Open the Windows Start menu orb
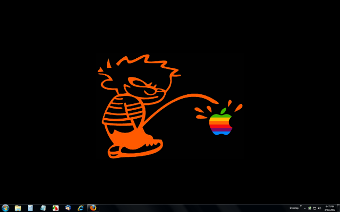340x212 pixels. [x=5, y=208]
